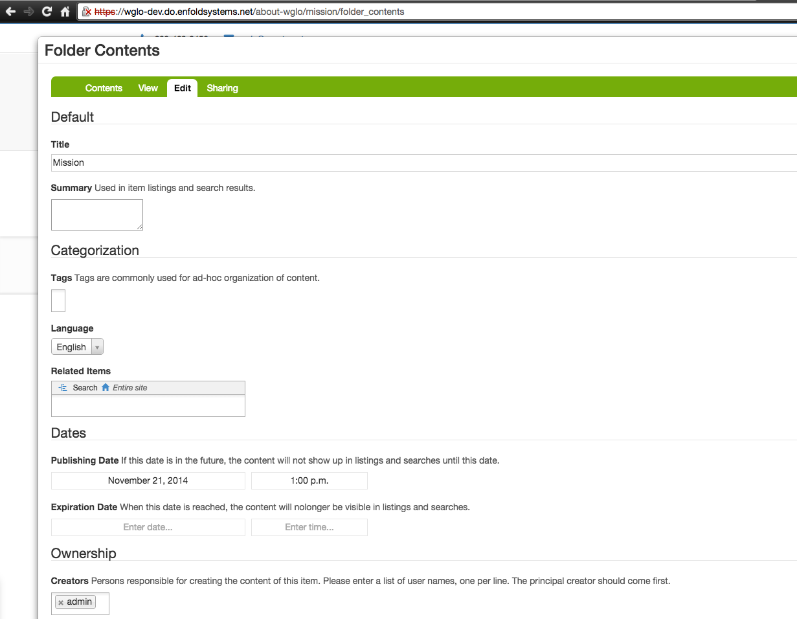
Task: Switch to the Contents tab
Action: [104, 88]
